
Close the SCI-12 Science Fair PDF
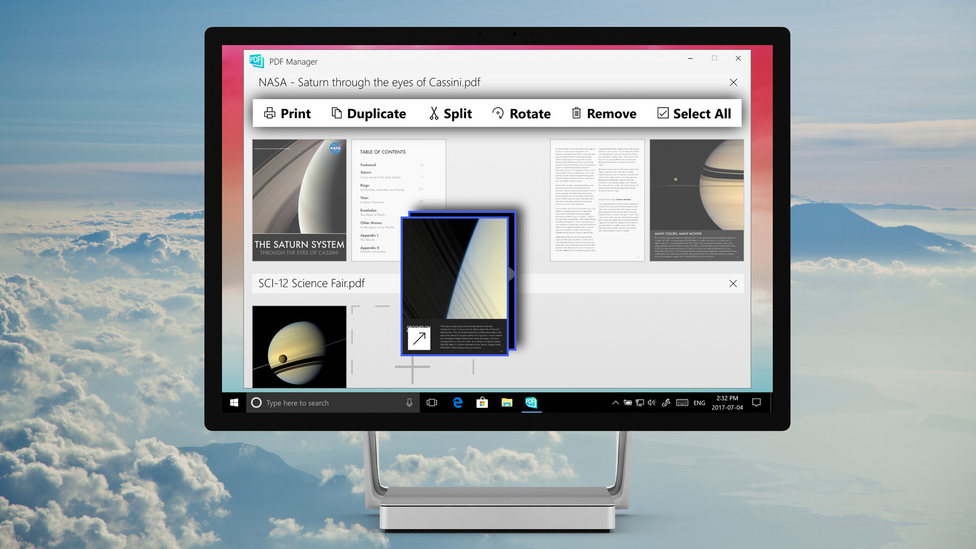point(733,284)
